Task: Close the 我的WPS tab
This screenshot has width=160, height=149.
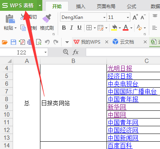Action: point(107,42)
